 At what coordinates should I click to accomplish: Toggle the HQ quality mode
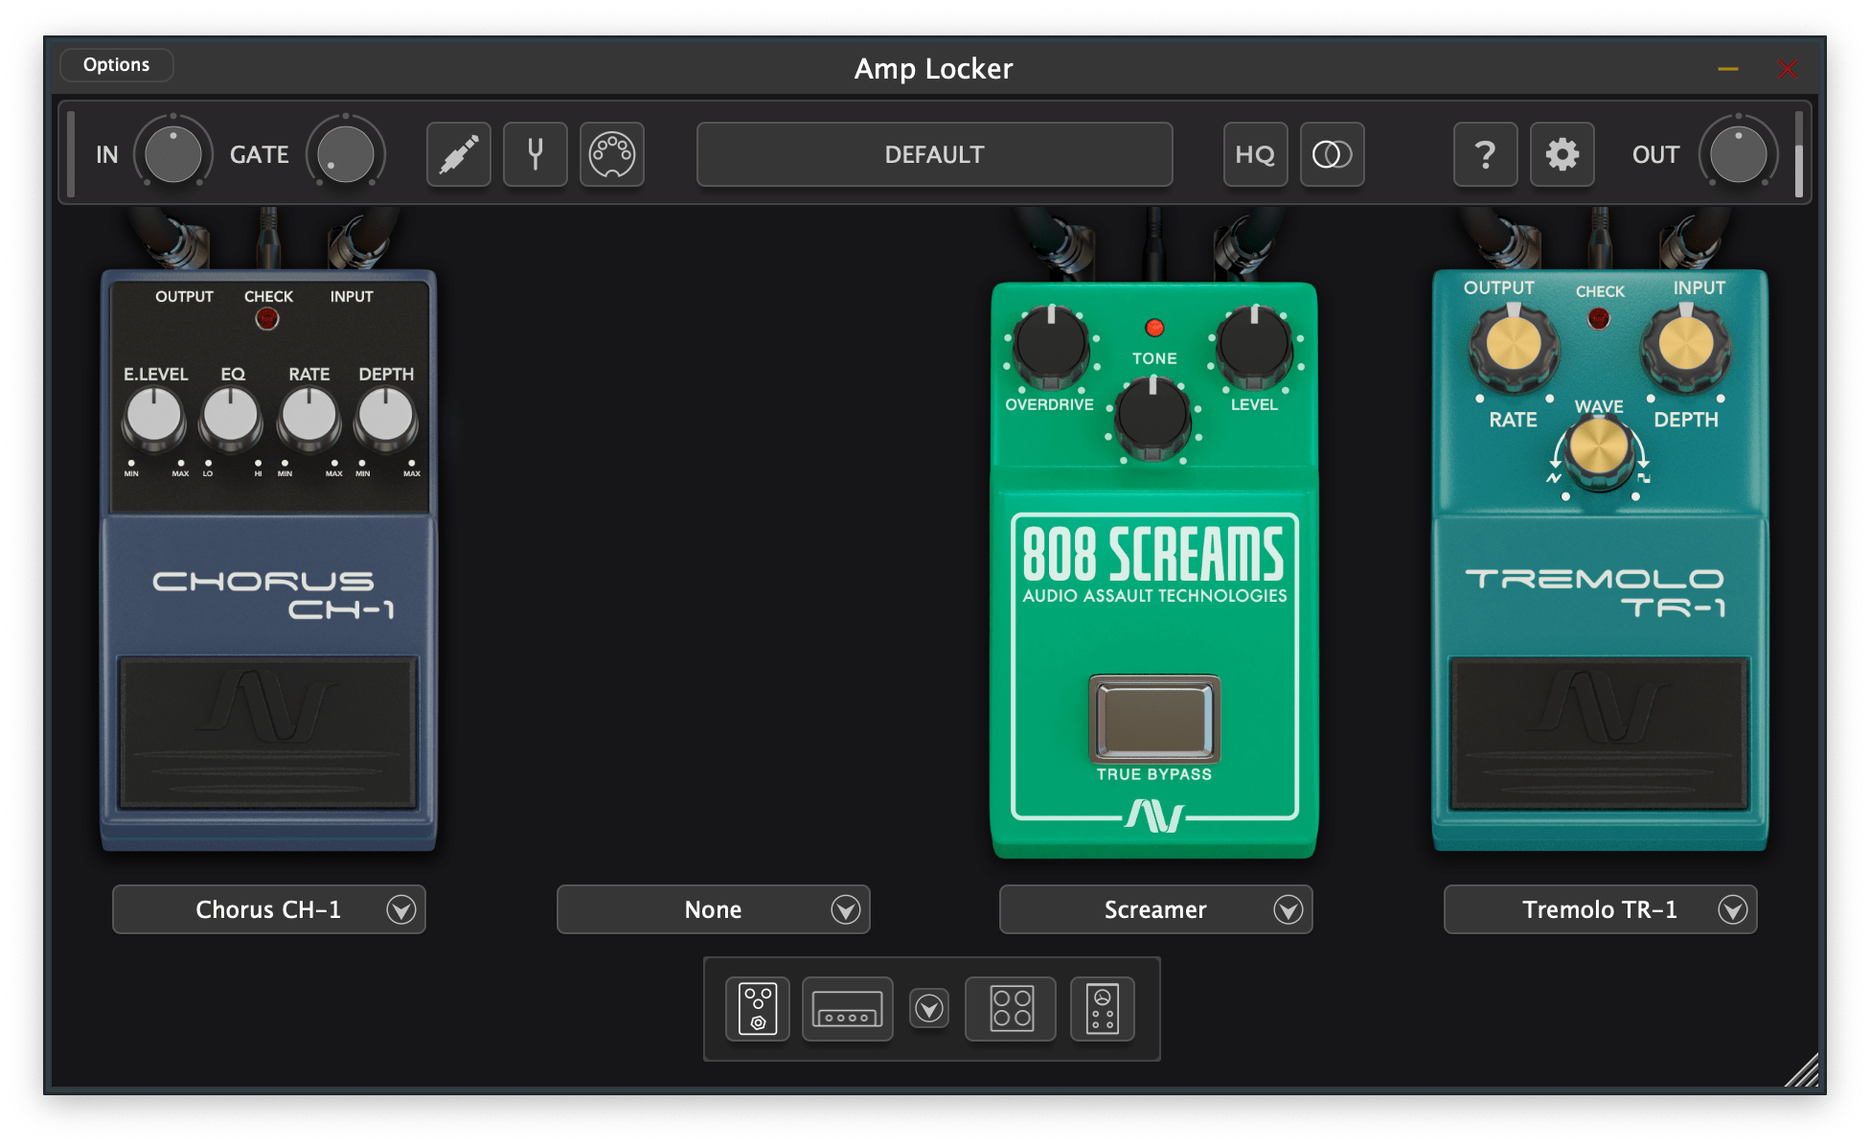[x=1255, y=154]
